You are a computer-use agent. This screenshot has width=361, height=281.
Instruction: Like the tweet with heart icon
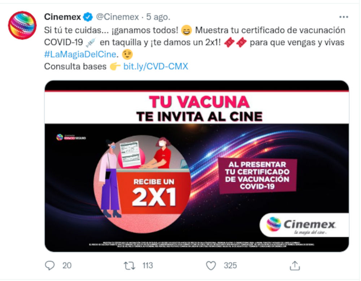coord(211,265)
